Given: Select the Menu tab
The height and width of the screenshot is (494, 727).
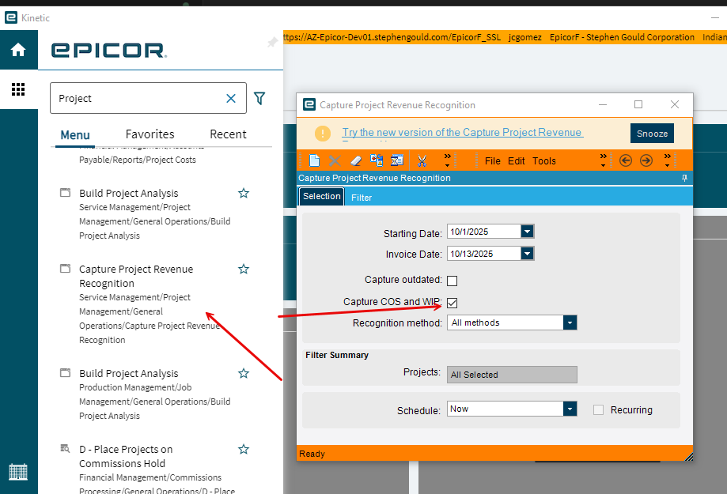Looking at the screenshot, I should pyautogui.click(x=75, y=135).
